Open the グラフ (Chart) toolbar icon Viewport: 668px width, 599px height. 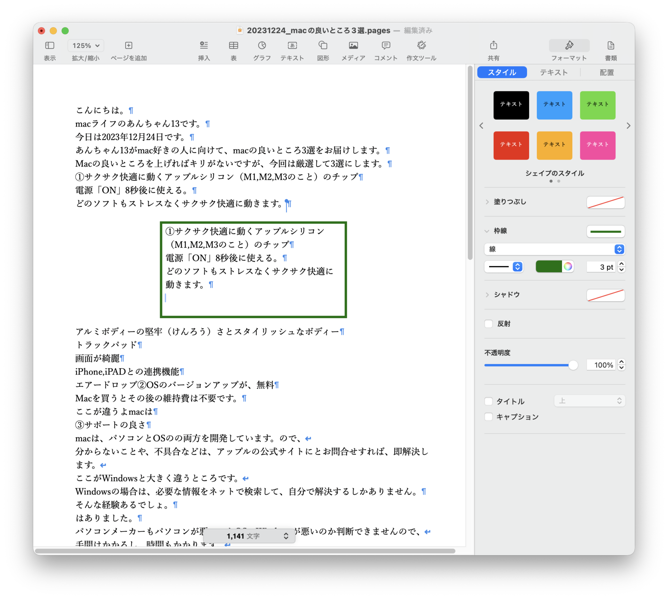click(262, 46)
